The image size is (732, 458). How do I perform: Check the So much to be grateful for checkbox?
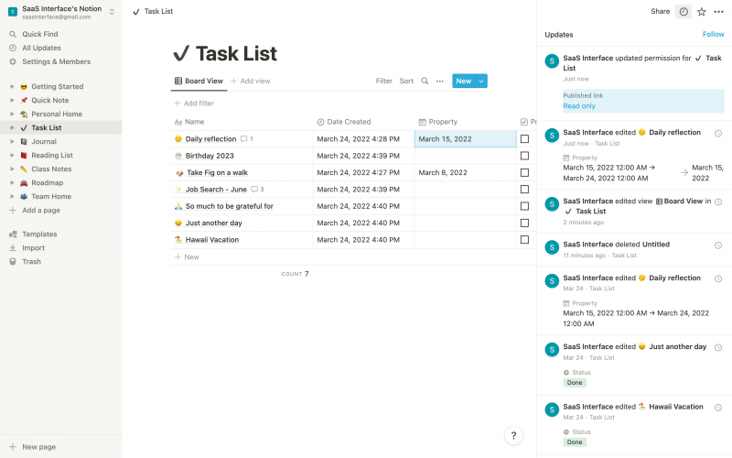[x=524, y=206]
